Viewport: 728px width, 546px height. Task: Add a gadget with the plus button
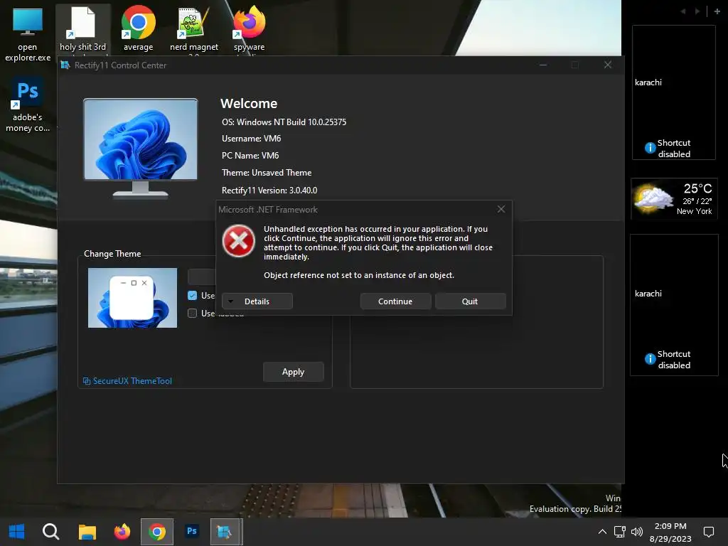pos(717,11)
